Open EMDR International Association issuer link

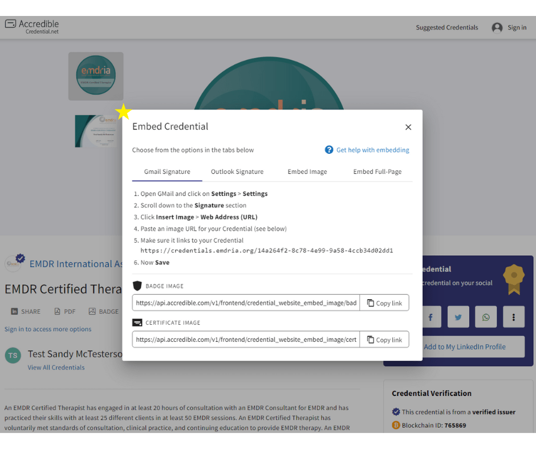(76, 264)
